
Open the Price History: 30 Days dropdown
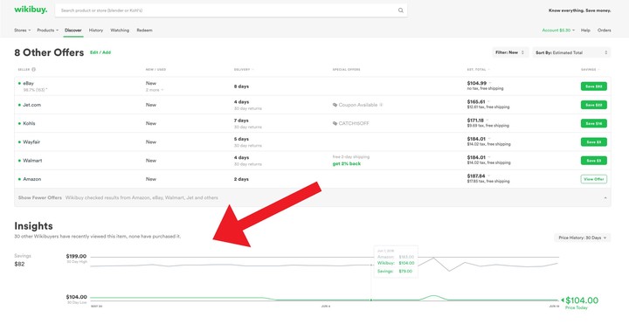click(x=583, y=238)
